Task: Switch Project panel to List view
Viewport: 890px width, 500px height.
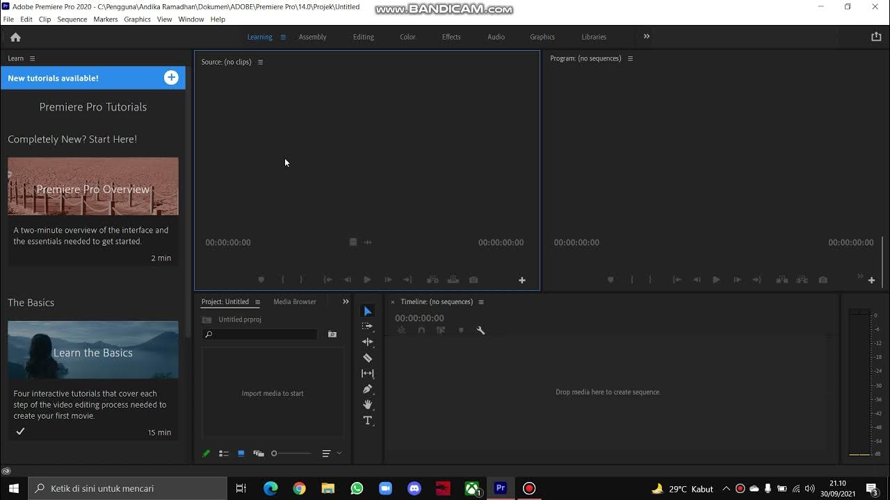Action: coord(224,453)
